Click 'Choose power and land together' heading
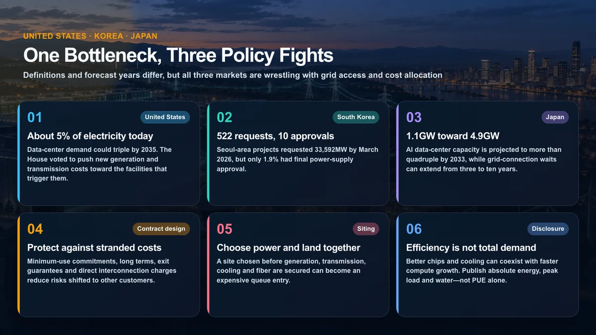Viewport: 596px width, 335px height. (x=289, y=248)
